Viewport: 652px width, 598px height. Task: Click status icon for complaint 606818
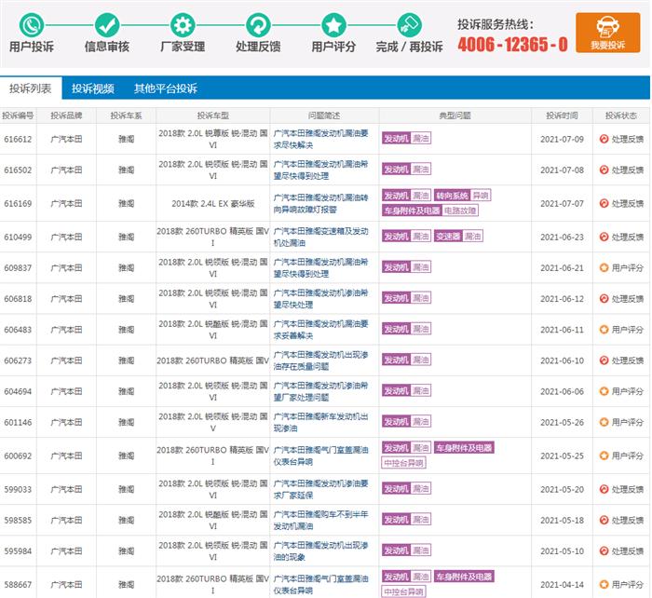coord(604,299)
